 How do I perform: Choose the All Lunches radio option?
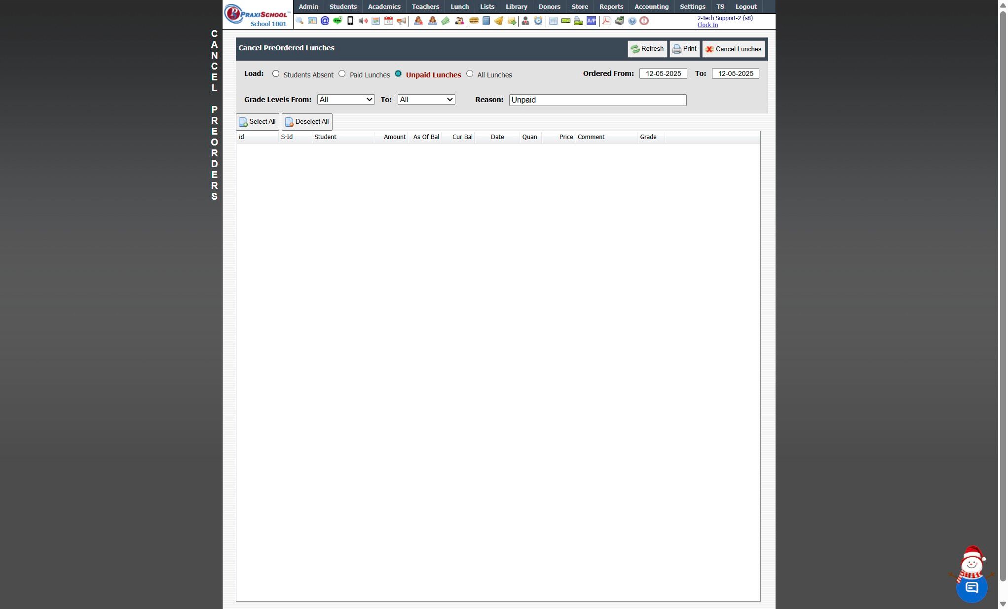(470, 73)
